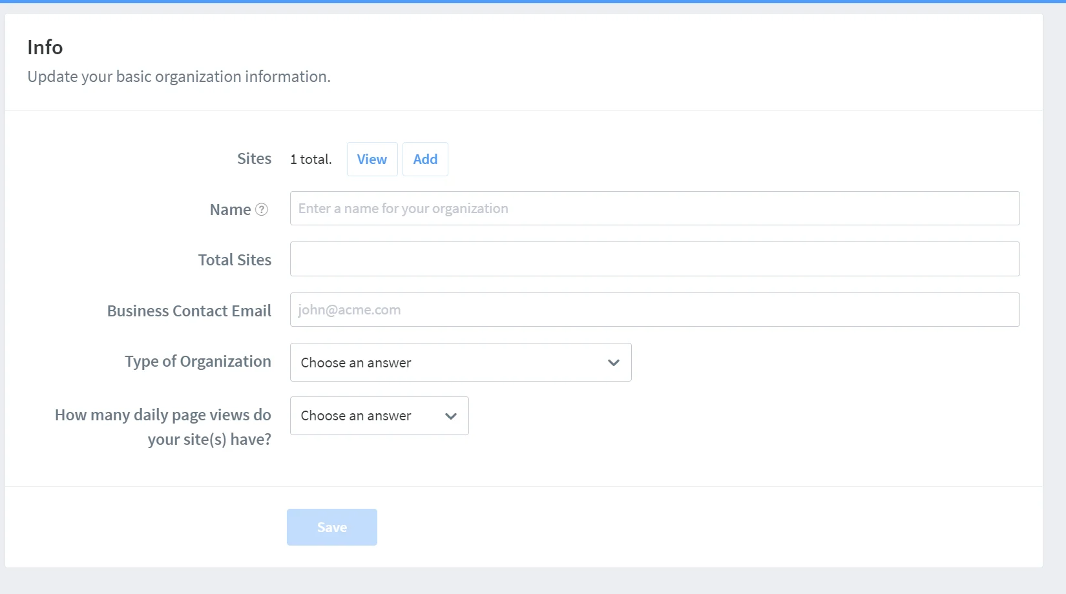The height and width of the screenshot is (594, 1066).
Task: Focus the organization Name input field
Action: [x=654, y=209]
